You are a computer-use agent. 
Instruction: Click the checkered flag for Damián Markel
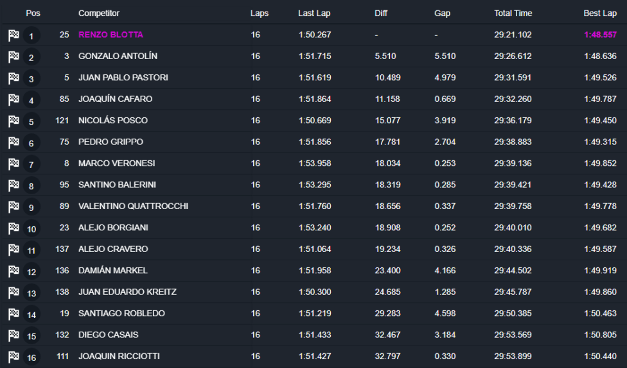(13, 271)
